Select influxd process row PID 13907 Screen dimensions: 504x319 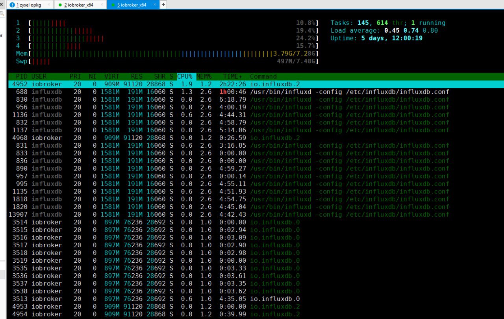click(x=256, y=215)
